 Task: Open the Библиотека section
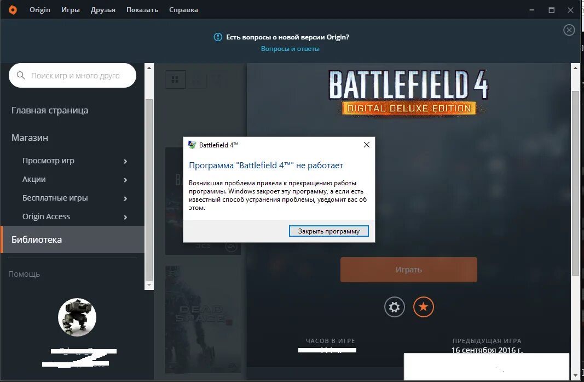73,240
